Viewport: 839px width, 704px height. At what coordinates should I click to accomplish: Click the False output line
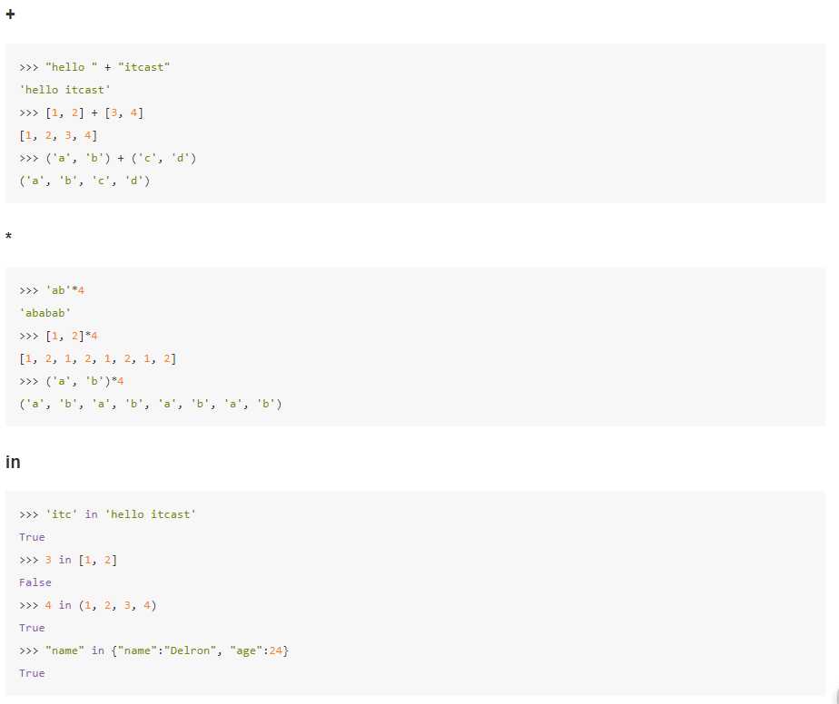(x=35, y=582)
